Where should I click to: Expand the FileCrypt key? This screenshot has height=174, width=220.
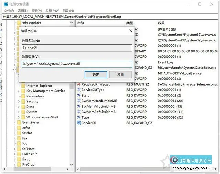point(14,165)
